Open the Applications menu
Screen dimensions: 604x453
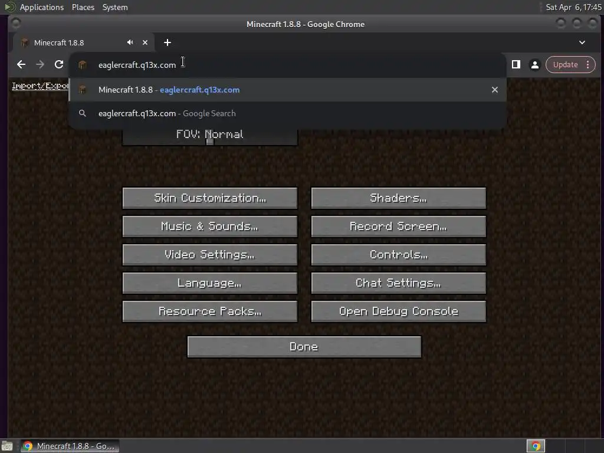coord(42,7)
